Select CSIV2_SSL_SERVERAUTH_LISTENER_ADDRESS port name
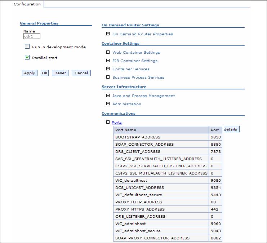Screen dimensions: 267x243 161,166
